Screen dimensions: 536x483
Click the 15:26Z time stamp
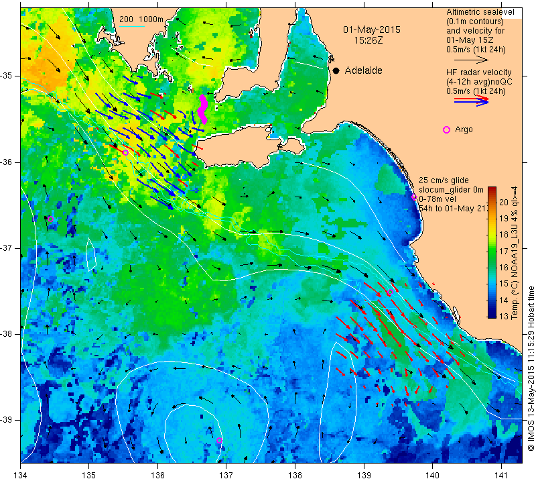point(368,40)
